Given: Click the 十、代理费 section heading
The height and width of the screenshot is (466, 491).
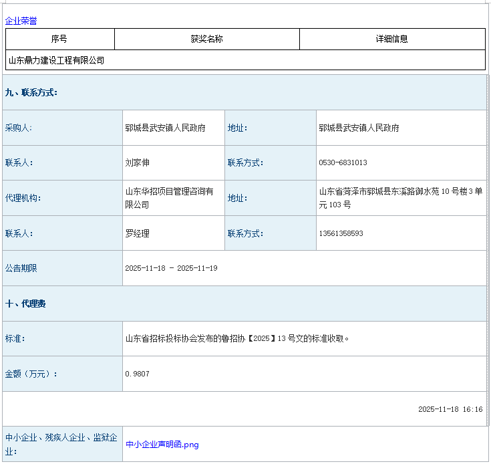Looking at the screenshot, I should point(25,304).
